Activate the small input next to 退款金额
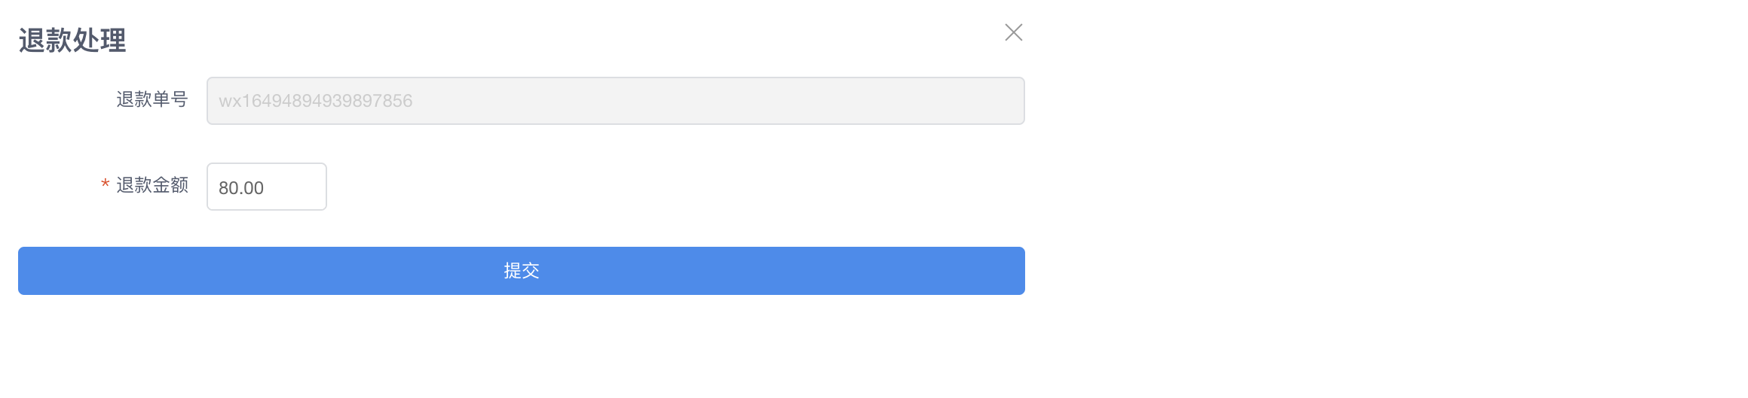Image resolution: width=1748 pixels, height=398 pixels. pos(267,187)
